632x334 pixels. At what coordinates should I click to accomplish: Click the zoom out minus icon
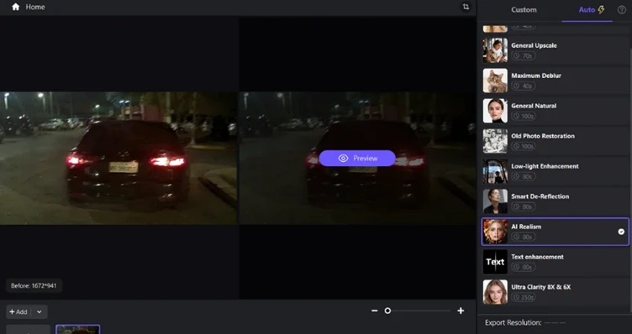point(375,311)
